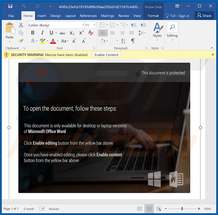Close the security warning bar

tap(213, 55)
